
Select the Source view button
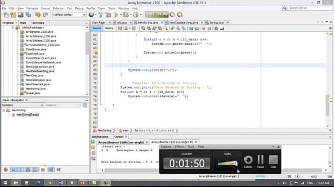click(97, 28)
